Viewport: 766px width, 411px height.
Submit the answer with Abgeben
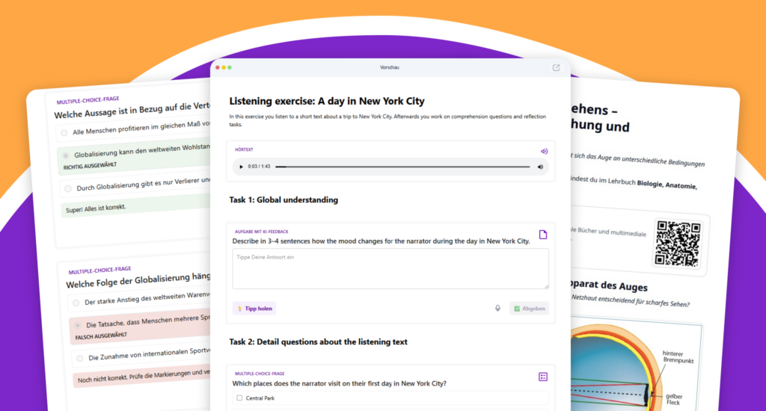click(530, 308)
